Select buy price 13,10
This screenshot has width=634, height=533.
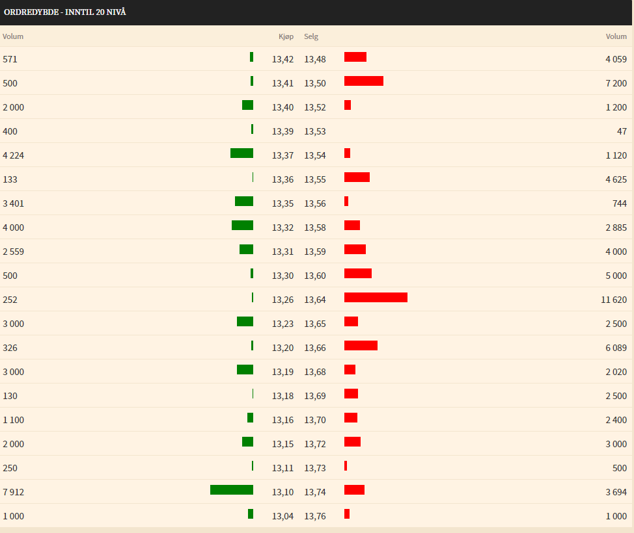coord(283,492)
